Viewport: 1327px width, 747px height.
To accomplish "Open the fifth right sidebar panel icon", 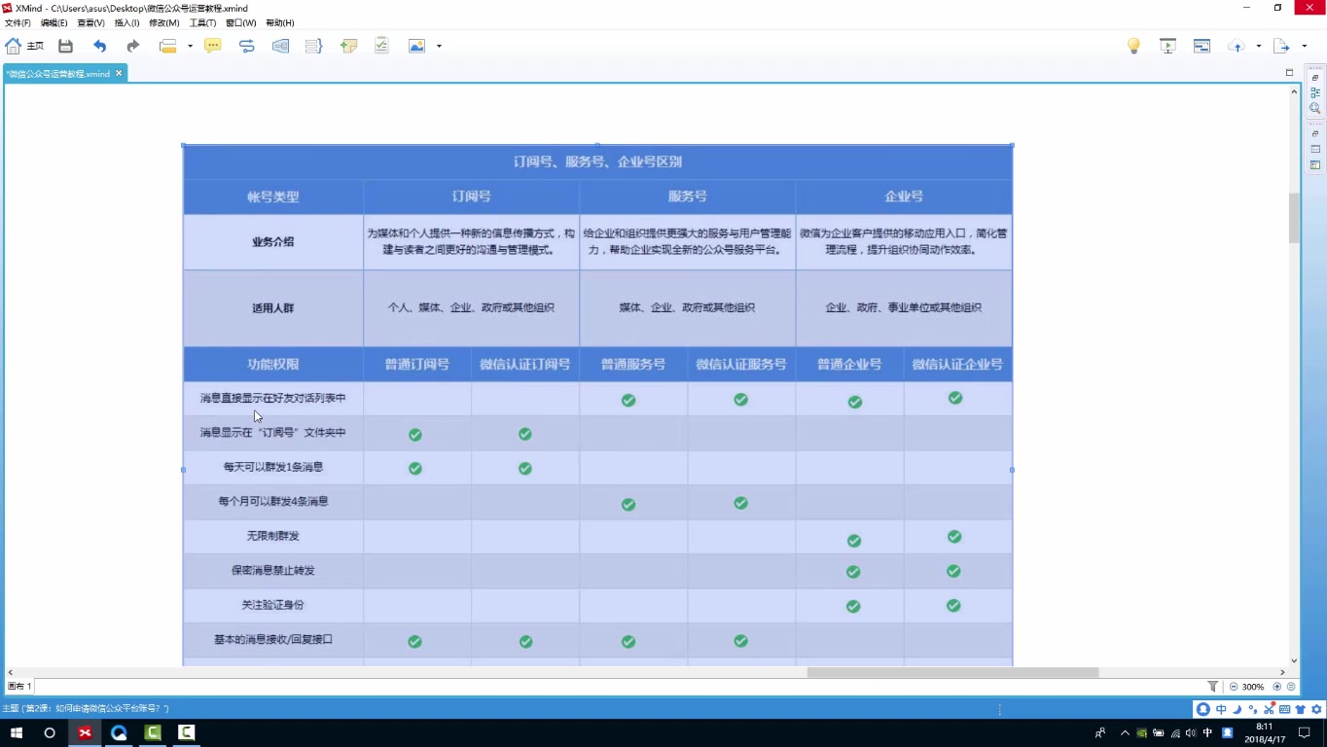I will [x=1315, y=149].
